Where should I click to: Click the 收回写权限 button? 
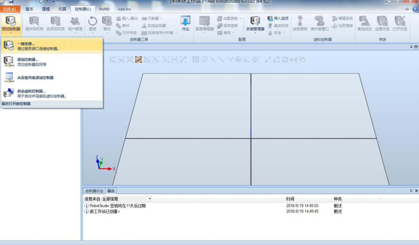point(56,24)
